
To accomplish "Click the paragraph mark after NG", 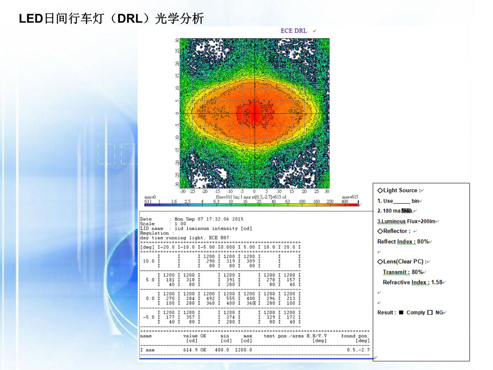I will [x=445, y=313].
